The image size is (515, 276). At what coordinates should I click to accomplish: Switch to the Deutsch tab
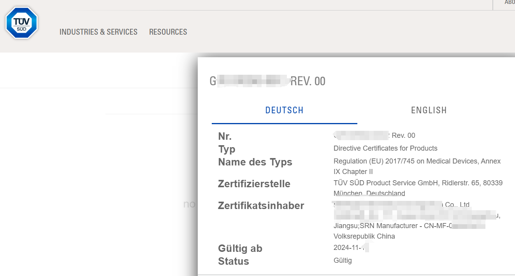pyautogui.click(x=284, y=110)
